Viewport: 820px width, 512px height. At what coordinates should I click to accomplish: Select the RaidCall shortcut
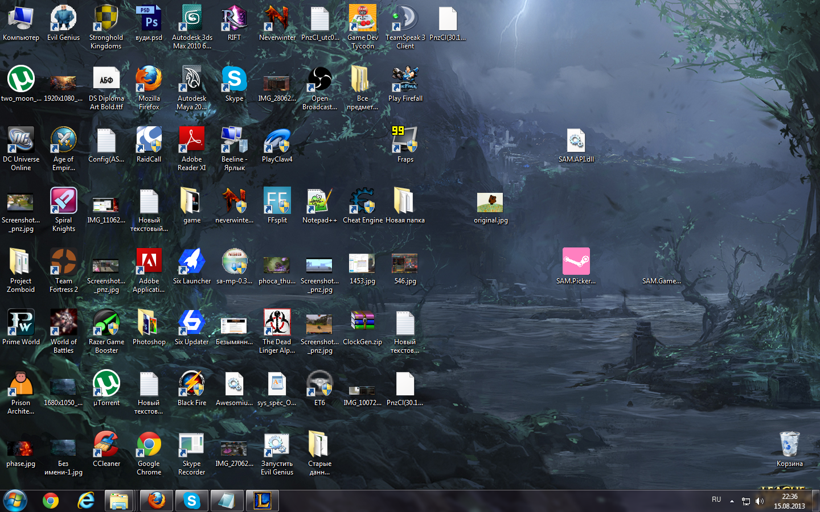149,144
